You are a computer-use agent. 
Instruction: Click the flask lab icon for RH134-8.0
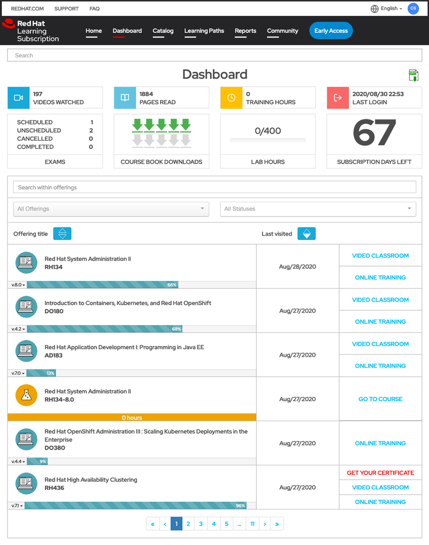coord(26,396)
